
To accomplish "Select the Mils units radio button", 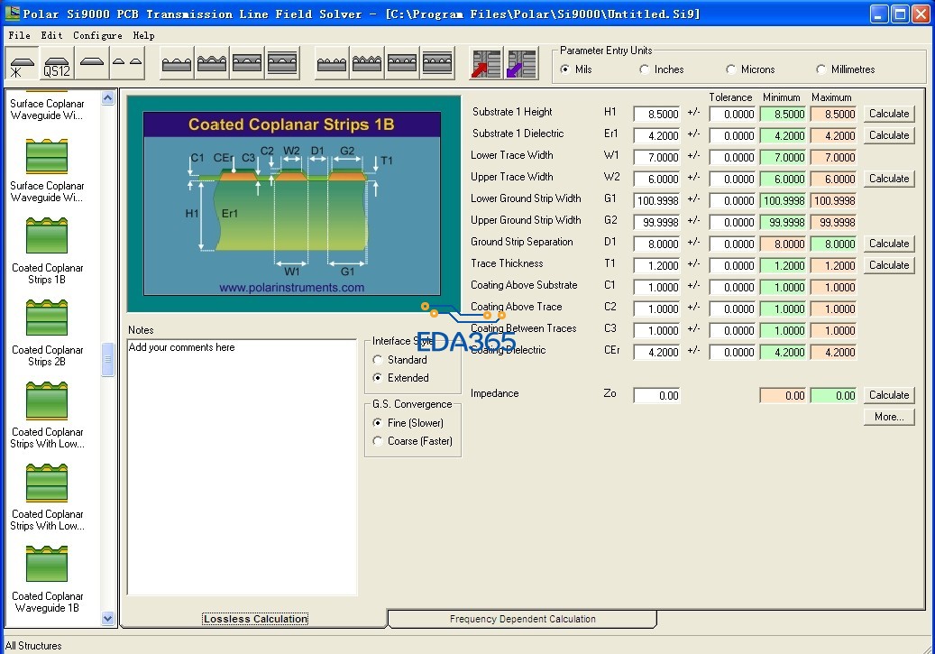I will [564, 69].
